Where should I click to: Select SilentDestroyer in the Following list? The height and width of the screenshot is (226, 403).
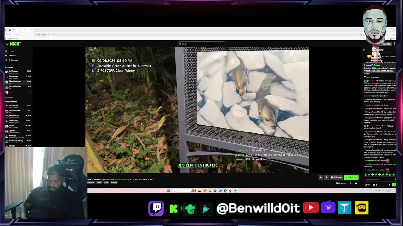(18, 82)
